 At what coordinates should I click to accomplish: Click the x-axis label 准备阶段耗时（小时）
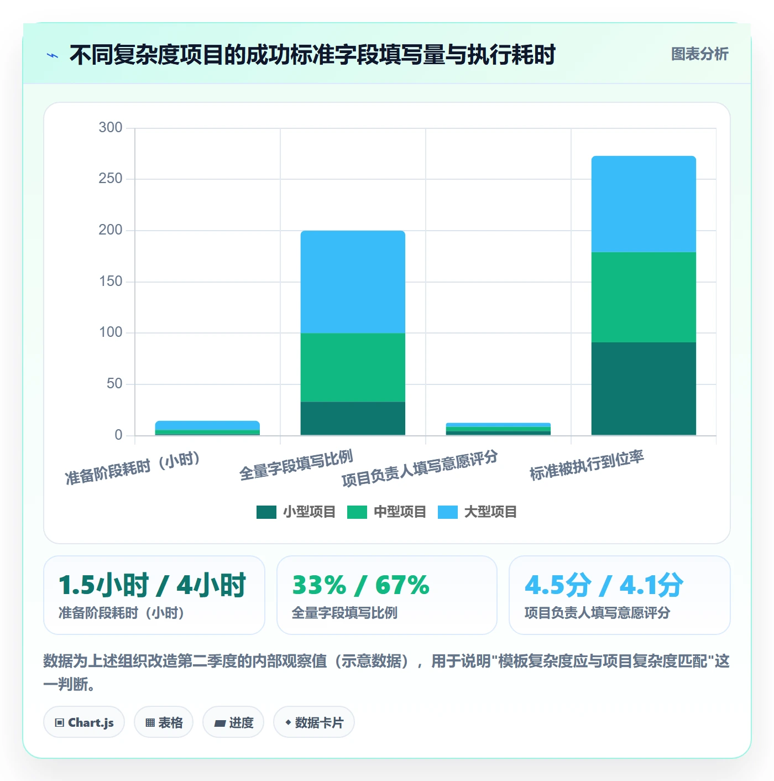click(x=133, y=468)
